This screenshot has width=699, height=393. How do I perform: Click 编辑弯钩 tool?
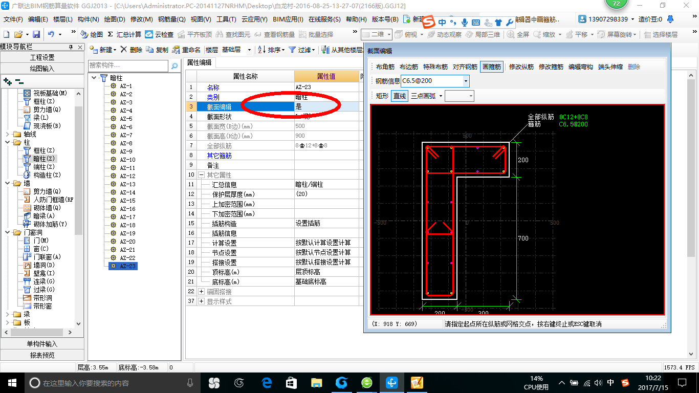coord(581,67)
